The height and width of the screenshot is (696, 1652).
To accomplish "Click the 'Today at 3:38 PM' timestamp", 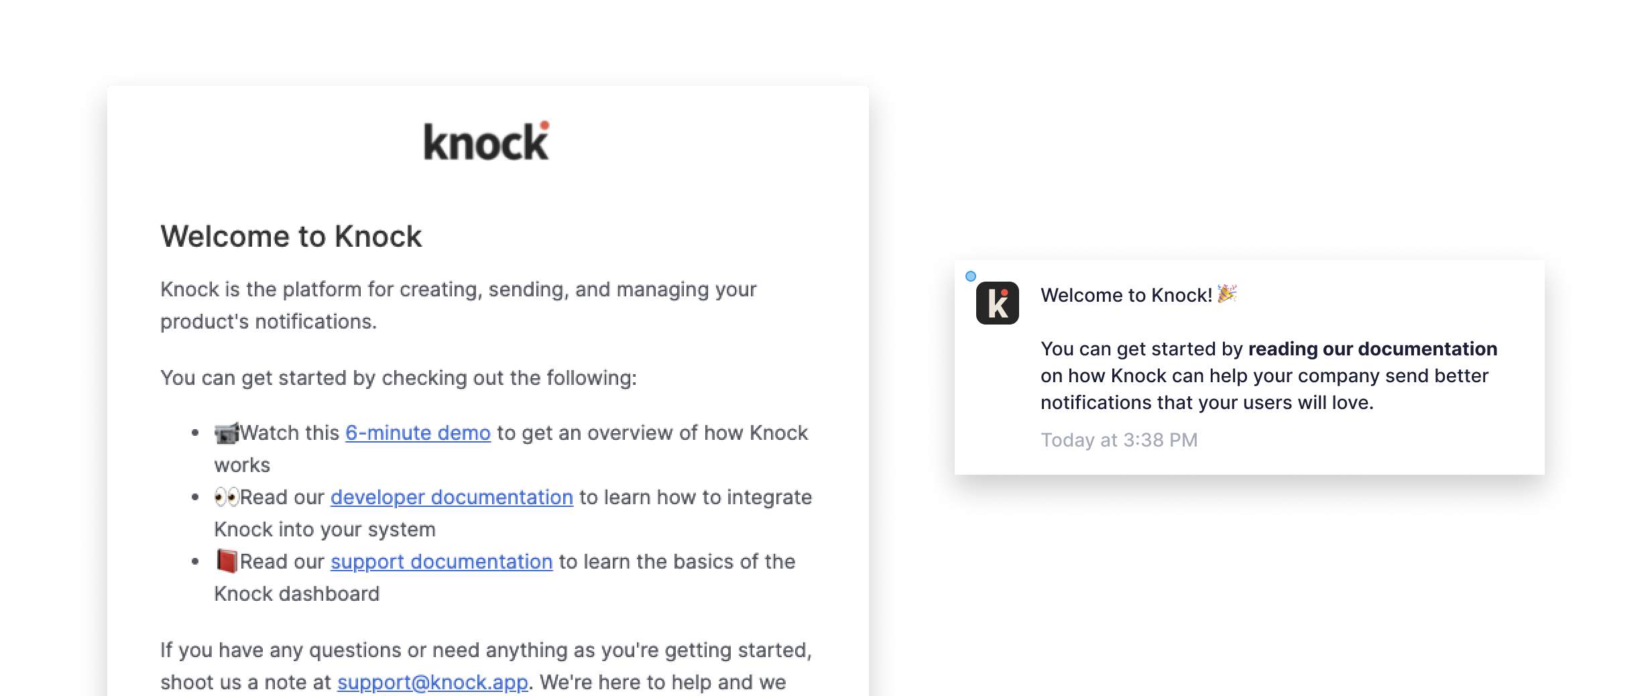I will coord(1119,440).
